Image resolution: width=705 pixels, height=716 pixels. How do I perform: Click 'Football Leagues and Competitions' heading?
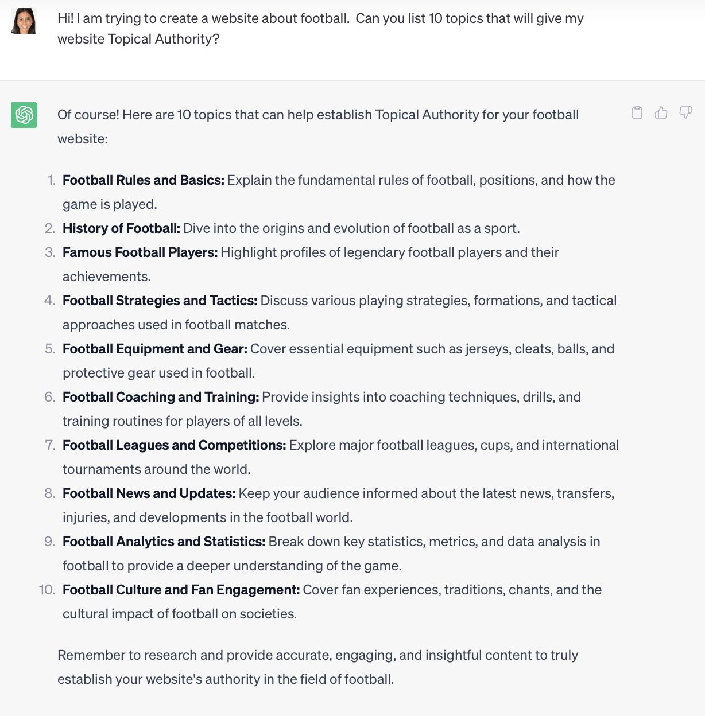175,445
